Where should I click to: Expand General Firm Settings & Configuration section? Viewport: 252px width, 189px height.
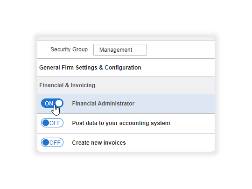pos(90,68)
